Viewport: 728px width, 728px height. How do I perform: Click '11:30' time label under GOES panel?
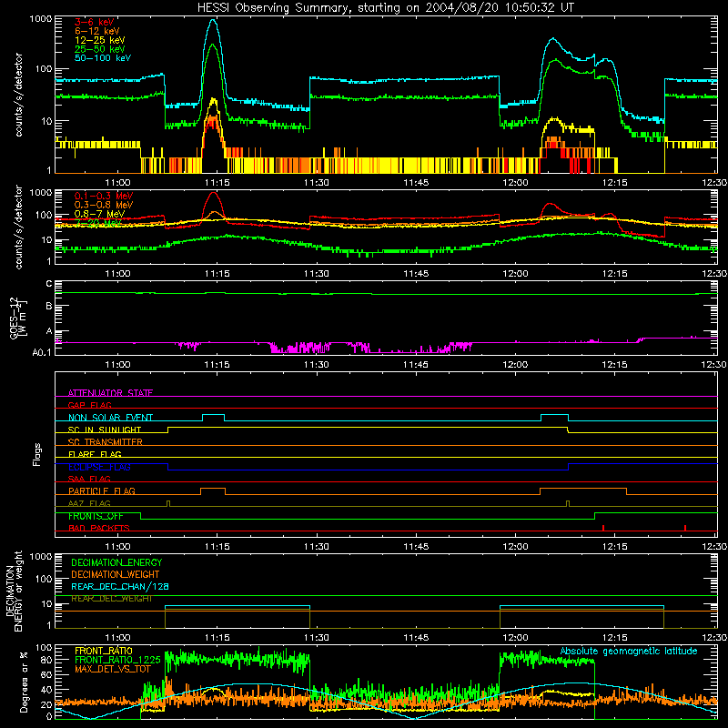[317, 365]
